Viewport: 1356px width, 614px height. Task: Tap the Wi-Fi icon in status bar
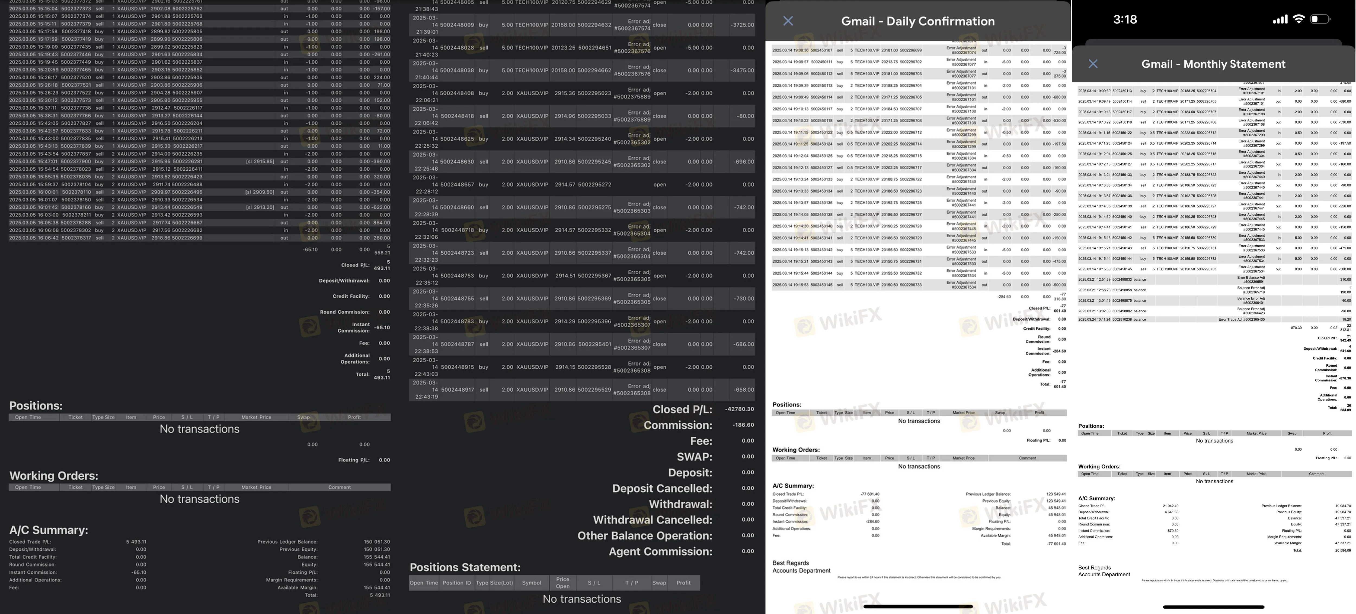1298,20
